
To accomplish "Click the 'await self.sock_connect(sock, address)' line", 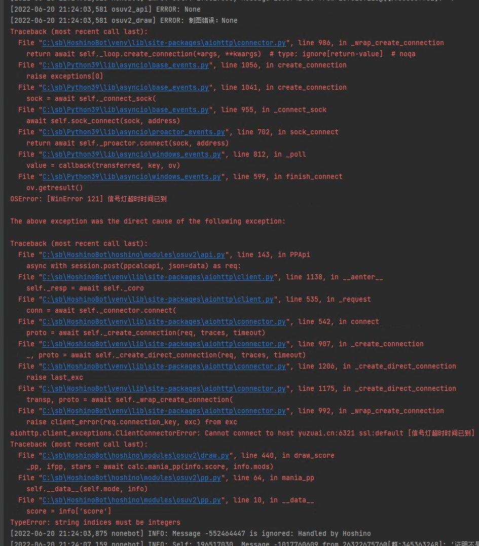I will [x=103, y=121].
